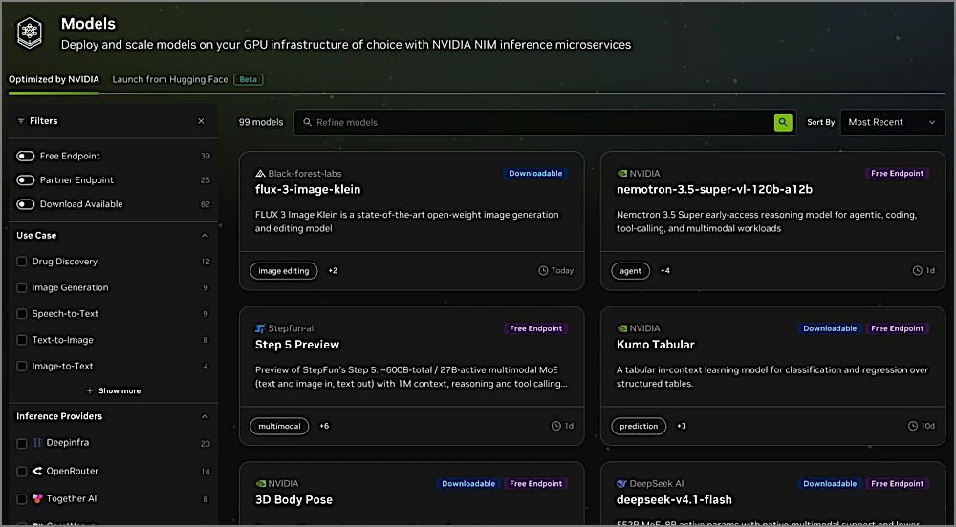
Task: Click the green search button icon
Action: (x=783, y=122)
